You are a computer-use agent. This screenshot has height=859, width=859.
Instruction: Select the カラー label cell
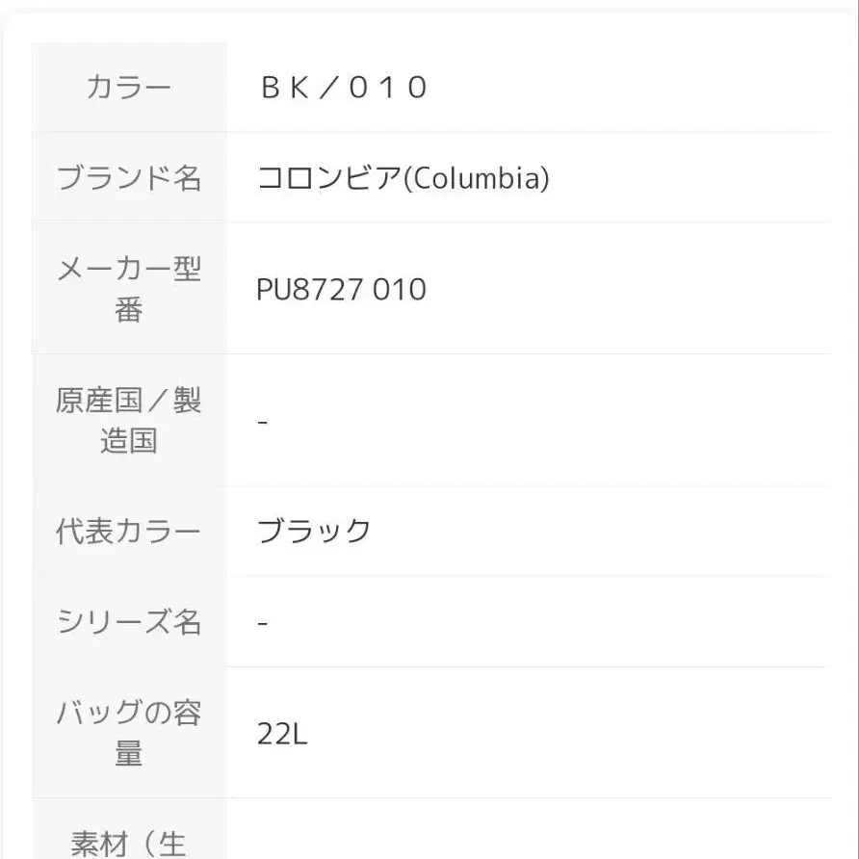tap(129, 87)
